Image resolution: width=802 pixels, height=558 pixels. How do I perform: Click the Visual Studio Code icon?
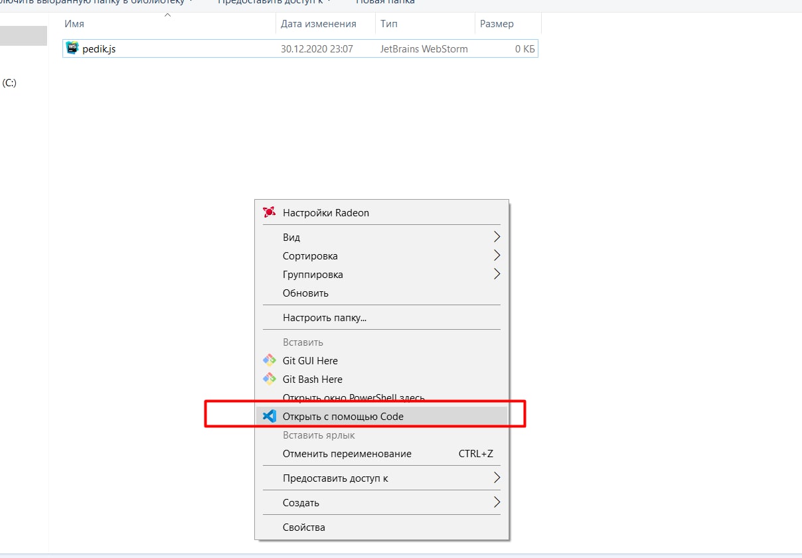click(269, 417)
